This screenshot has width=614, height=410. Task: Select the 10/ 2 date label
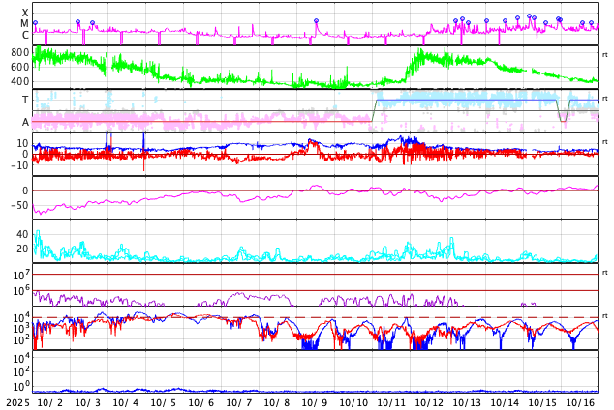coord(50,402)
